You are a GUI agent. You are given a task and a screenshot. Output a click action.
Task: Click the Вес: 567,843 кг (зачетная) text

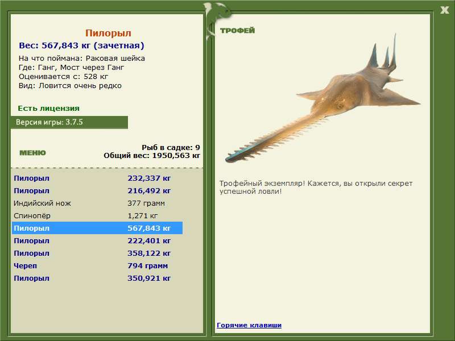[x=81, y=45]
